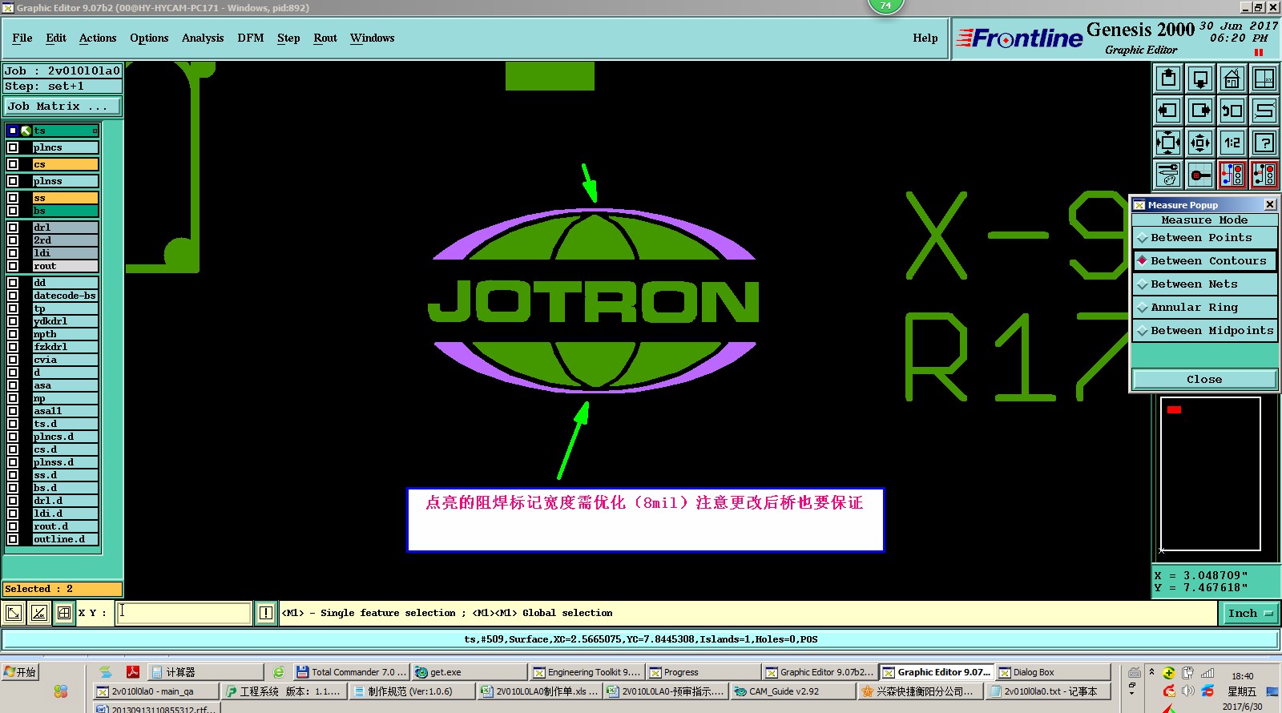Open the Help menu
Image resolution: width=1282 pixels, height=713 pixels.
(x=925, y=38)
